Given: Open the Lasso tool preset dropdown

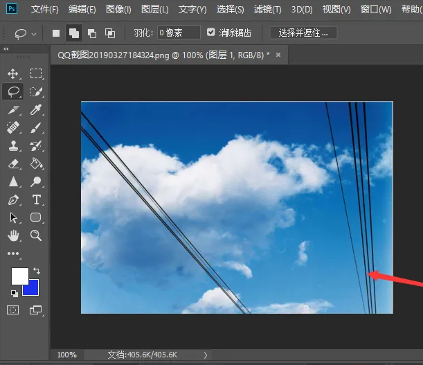Looking at the screenshot, I should click(34, 33).
